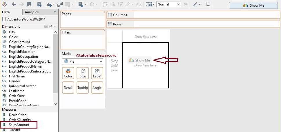Expand the highlight pen dropdown arrow
281x132 pixels.
click(200, 4)
